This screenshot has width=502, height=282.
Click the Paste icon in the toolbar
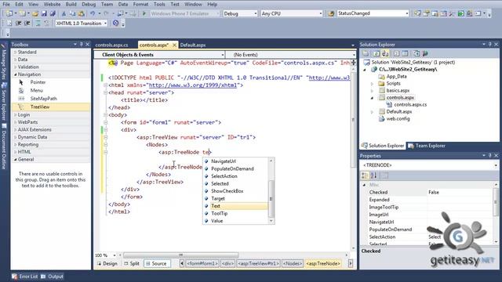point(82,13)
